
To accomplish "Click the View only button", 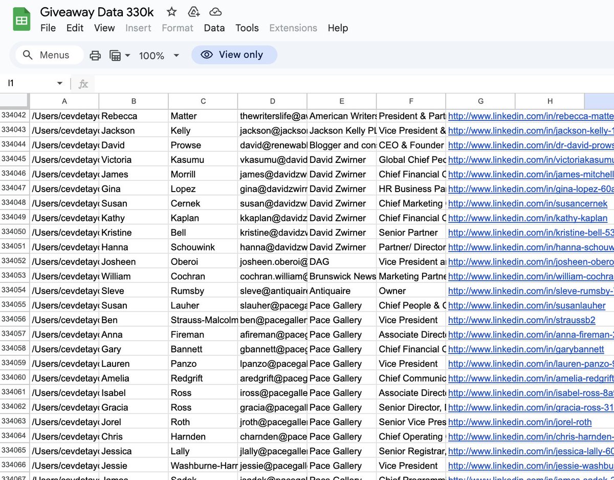I will coord(234,55).
